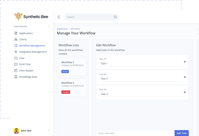Viewport: 199px width, 136px height.
Task: Click the Workflow breadcrumb text
Action: [x=75, y=29]
